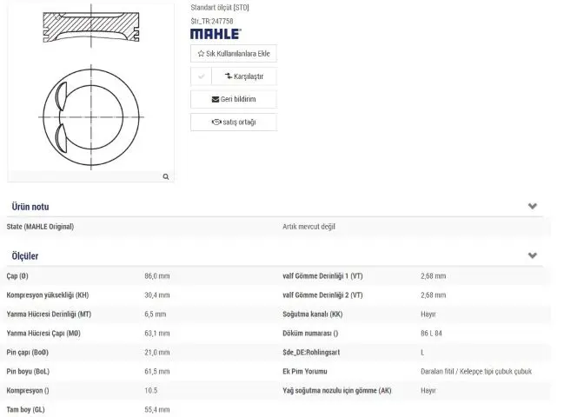Screen dimensions: 564x417
Task: Collapse the Ölçüler section chevron
Action: coord(533,255)
